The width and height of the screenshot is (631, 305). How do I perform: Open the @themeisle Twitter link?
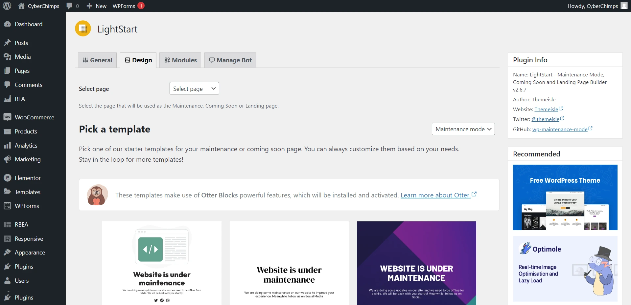tap(546, 119)
